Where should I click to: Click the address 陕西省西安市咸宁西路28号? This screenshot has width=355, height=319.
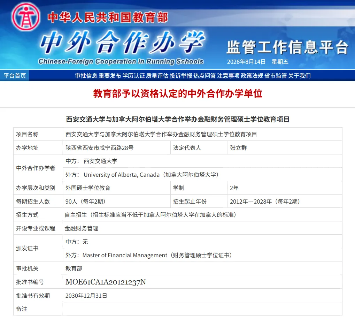[x=99, y=148]
